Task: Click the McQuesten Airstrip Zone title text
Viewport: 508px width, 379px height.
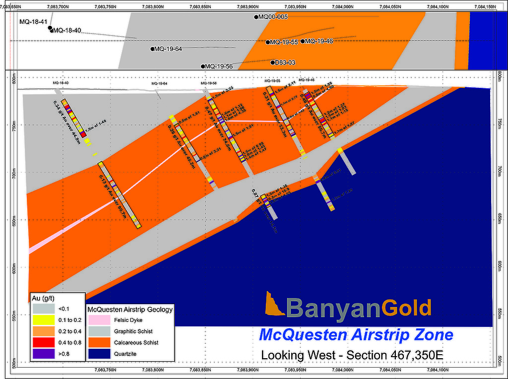Action: (356, 335)
